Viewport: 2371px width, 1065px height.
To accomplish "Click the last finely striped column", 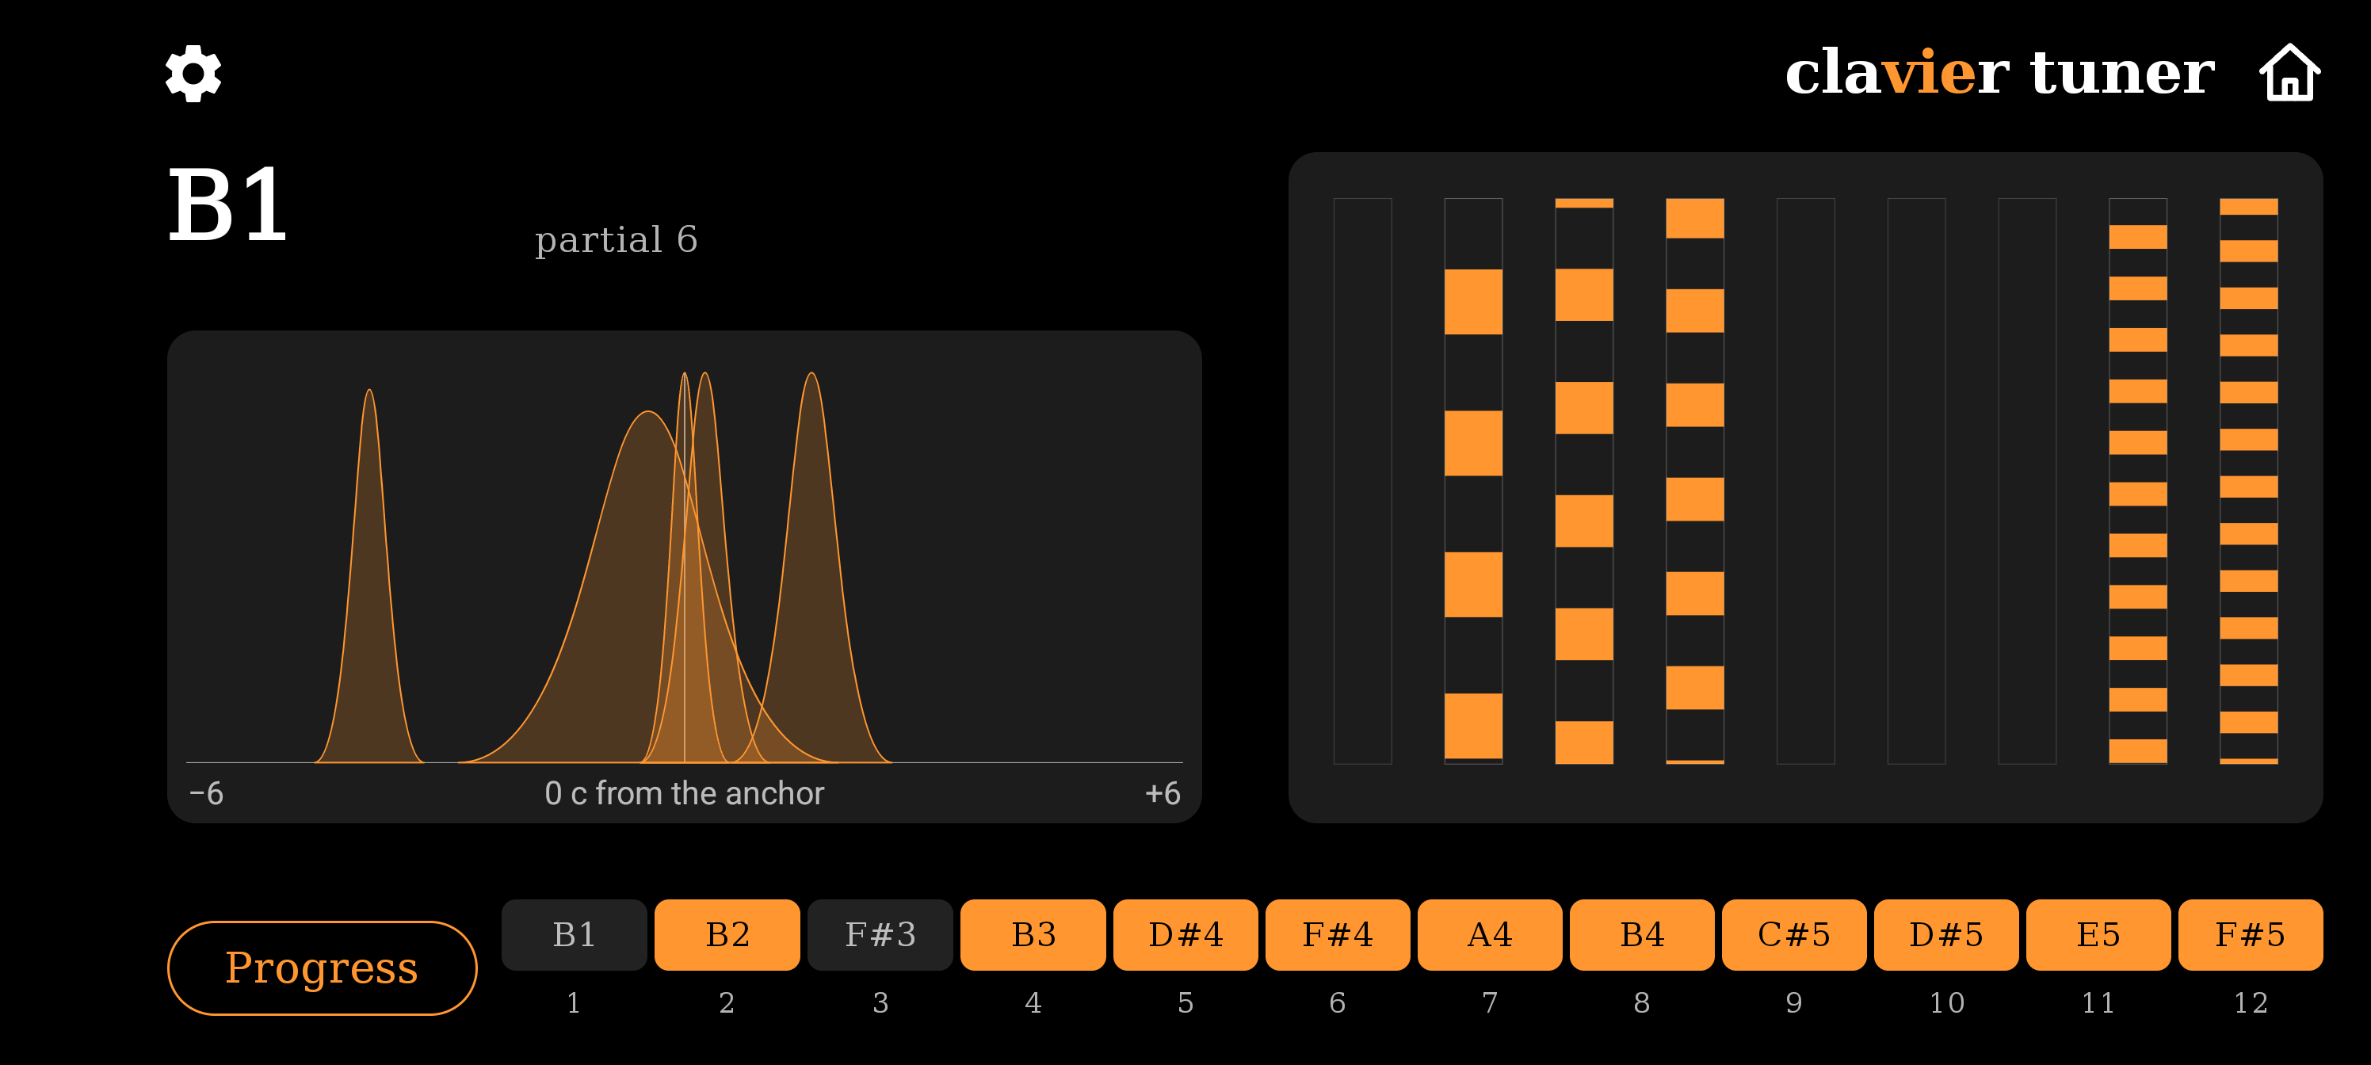I will tap(2249, 480).
